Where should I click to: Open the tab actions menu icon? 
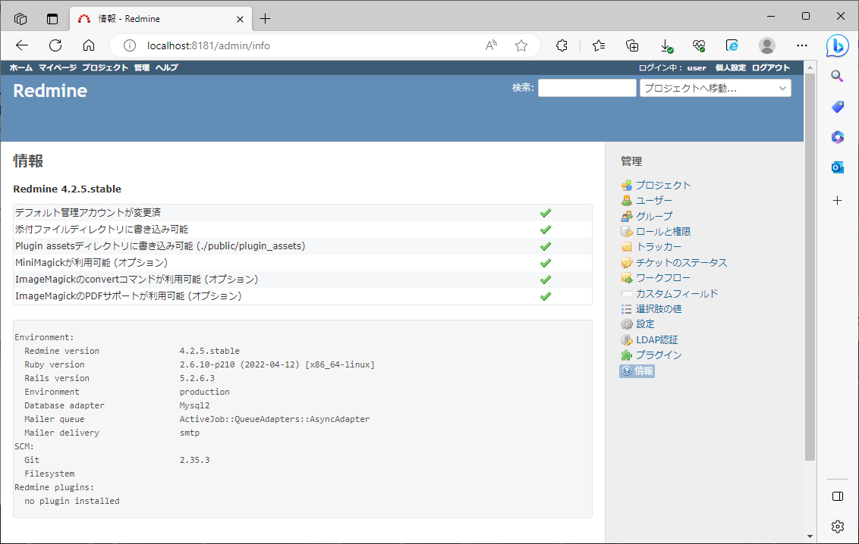click(x=52, y=19)
